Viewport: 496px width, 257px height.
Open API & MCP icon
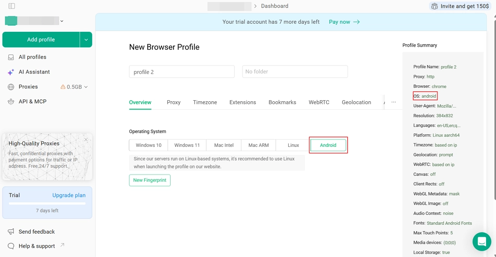coord(11,102)
